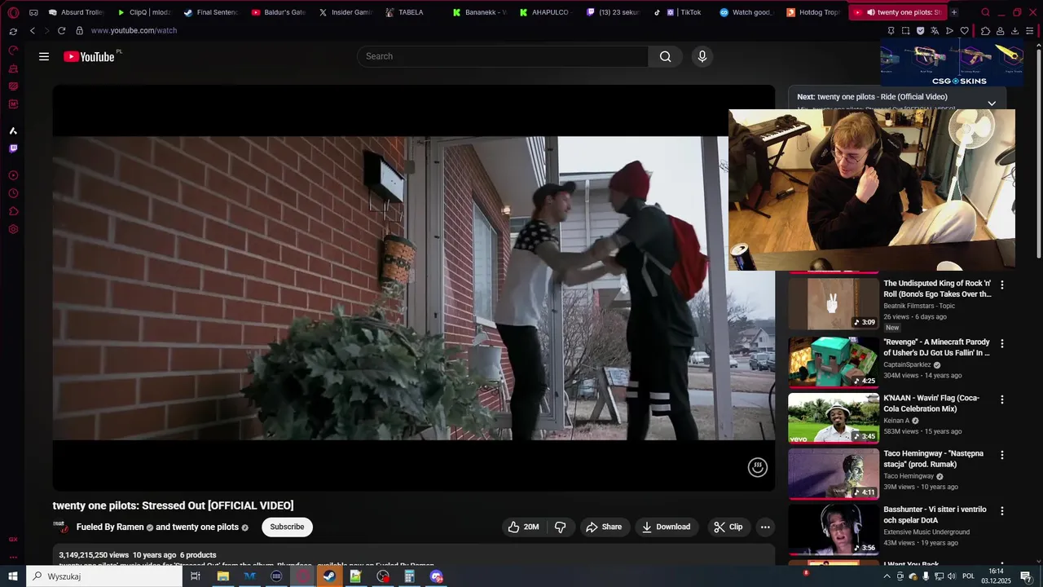
Task: Click the Wyszukaj taskbar search box
Action: click(x=104, y=576)
